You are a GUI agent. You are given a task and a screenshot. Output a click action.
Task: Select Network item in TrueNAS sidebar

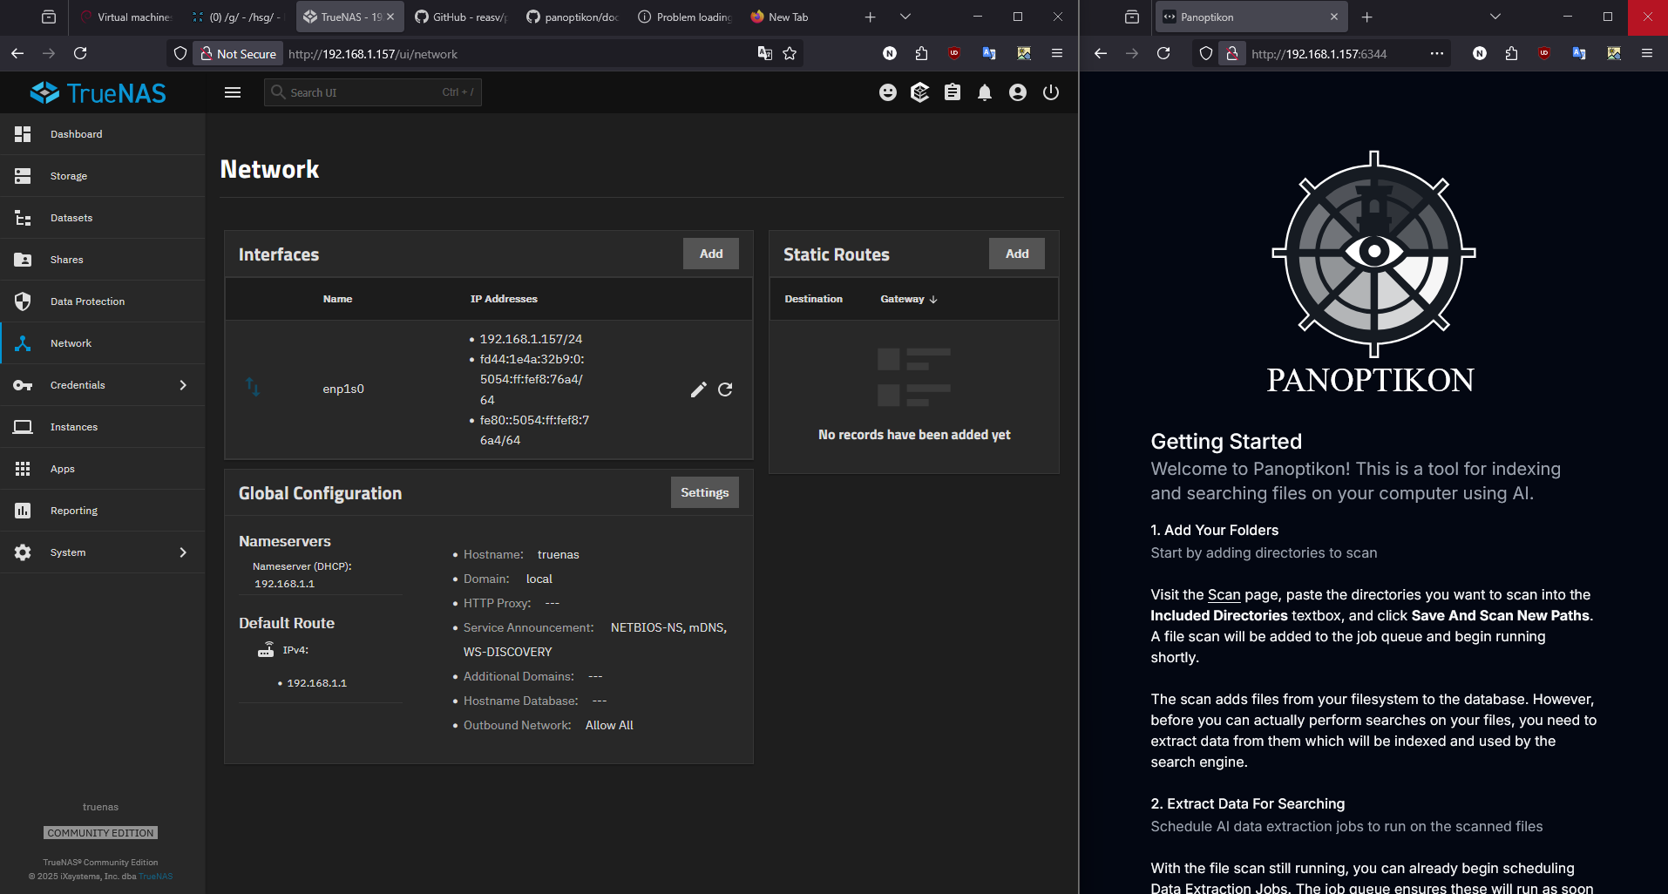pyautogui.click(x=102, y=343)
